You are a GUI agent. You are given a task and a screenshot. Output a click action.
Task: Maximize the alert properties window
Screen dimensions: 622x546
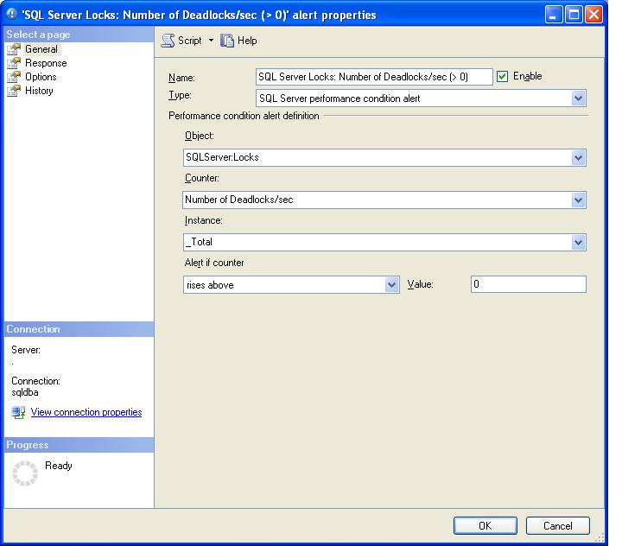coord(574,15)
